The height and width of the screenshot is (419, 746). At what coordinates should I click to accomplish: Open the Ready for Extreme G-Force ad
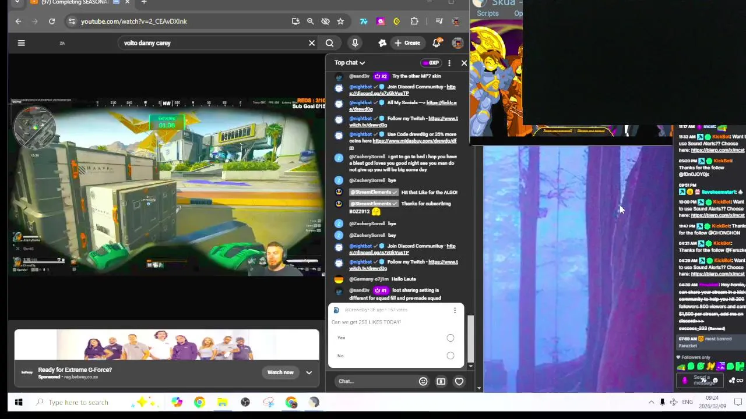[75, 370]
